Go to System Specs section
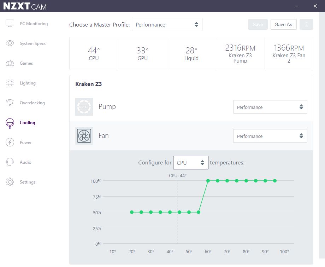Screen dimensions: 325x267 (x=32, y=43)
